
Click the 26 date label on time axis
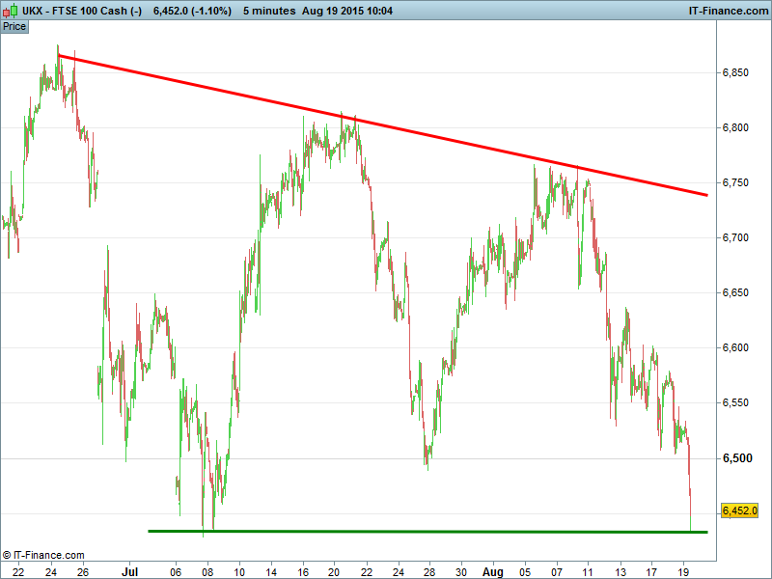[x=83, y=572]
